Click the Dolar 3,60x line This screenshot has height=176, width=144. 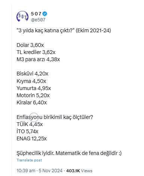point(30,45)
